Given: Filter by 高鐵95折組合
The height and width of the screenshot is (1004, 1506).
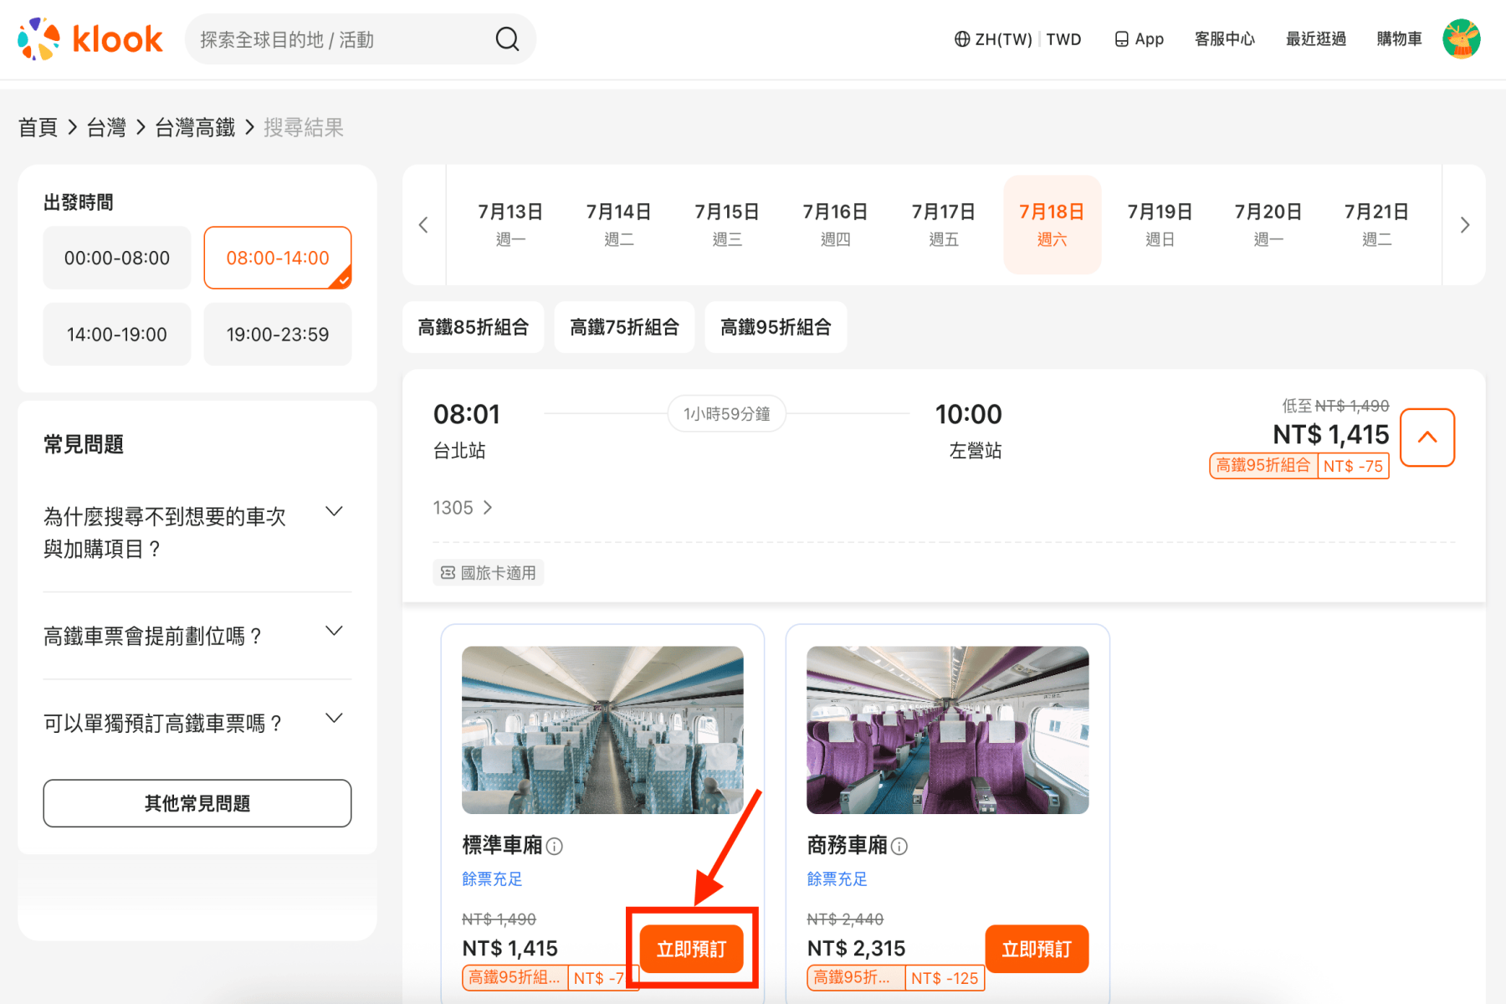Looking at the screenshot, I should click(776, 327).
